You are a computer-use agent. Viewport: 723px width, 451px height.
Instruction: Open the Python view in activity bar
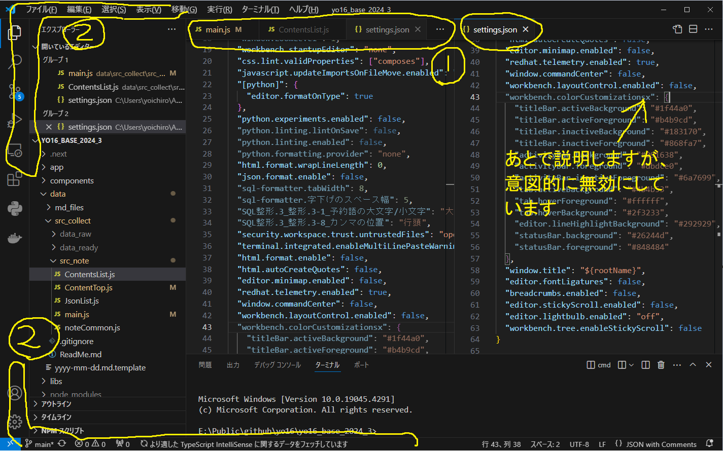click(15, 208)
